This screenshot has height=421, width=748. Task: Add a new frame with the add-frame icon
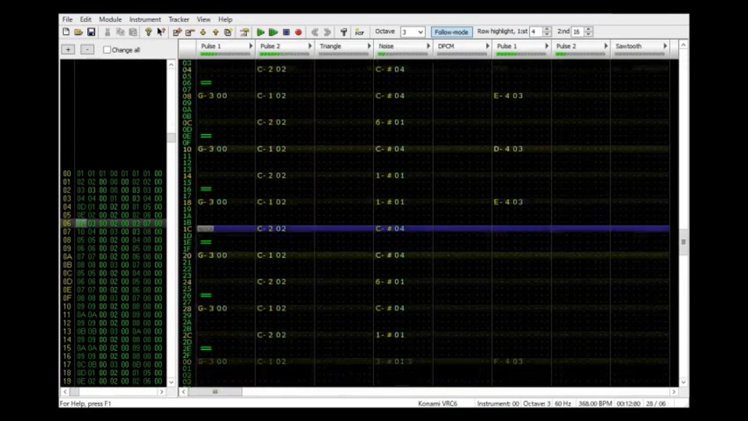click(x=177, y=32)
